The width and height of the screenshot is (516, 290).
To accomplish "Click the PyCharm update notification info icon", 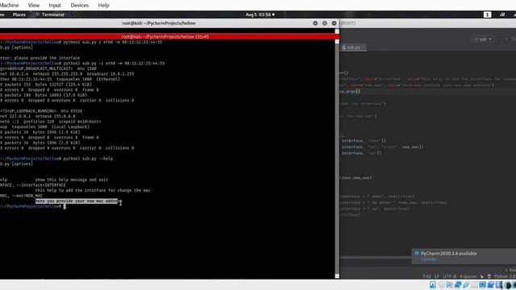I will pyautogui.click(x=417, y=253).
